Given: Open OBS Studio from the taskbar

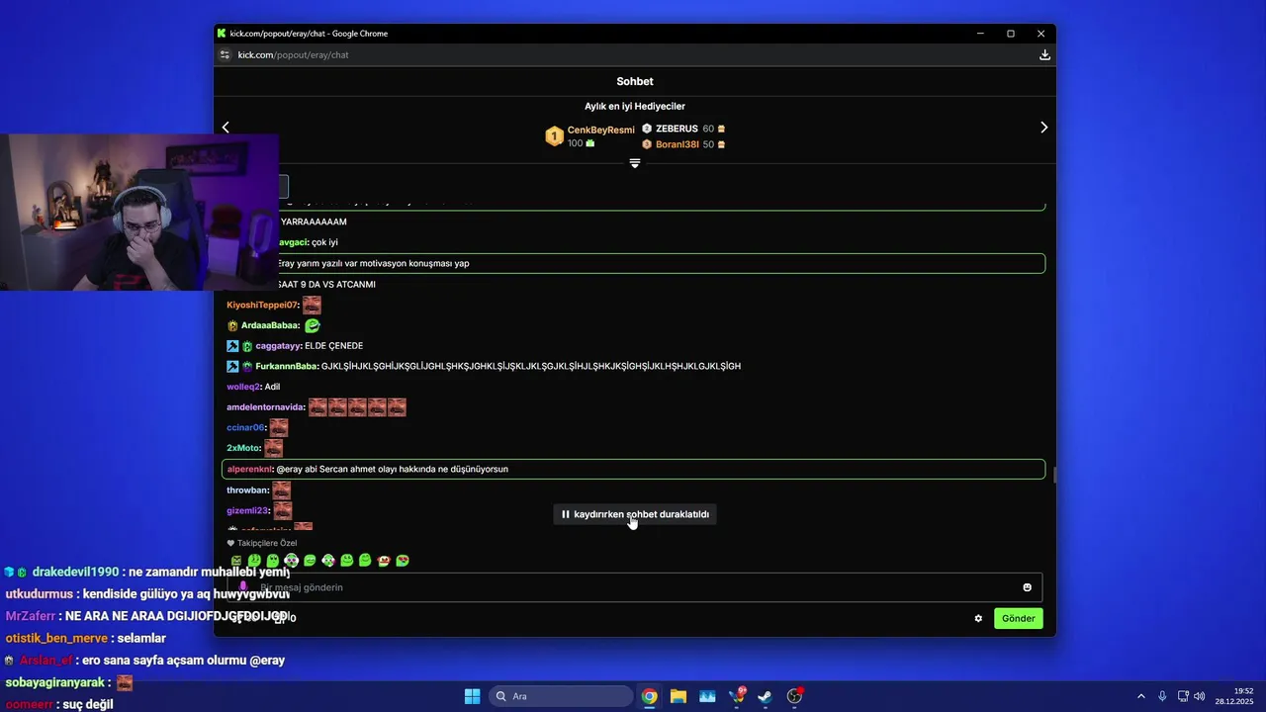Looking at the screenshot, I should point(794,696).
